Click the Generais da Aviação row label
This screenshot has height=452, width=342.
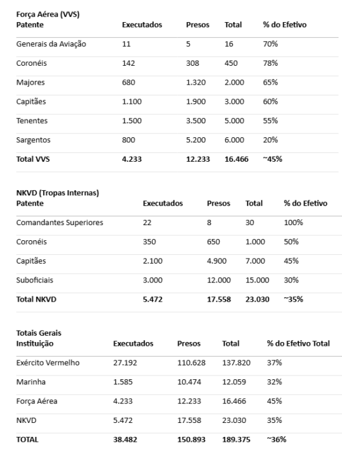click(x=51, y=44)
